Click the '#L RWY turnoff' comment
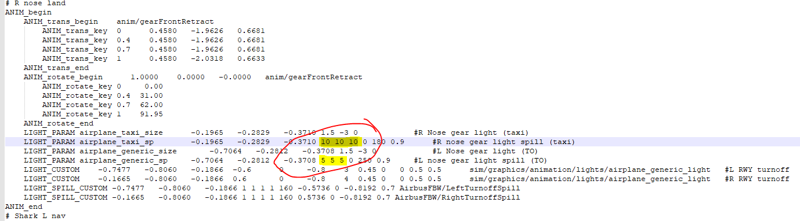Viewport: 800px width, 221px height. click(x=756, y=170)
